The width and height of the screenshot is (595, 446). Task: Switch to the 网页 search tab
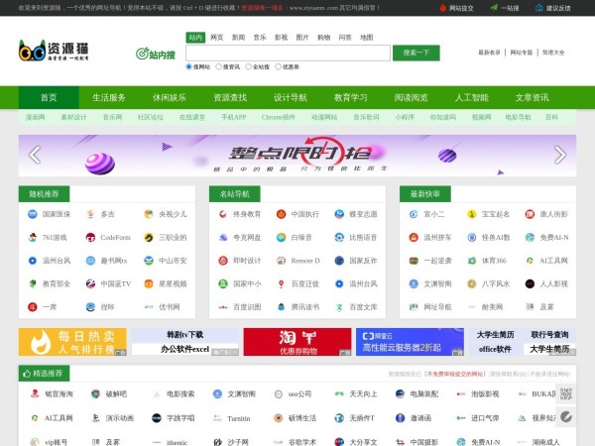pyautogui.click(x=217, y=37)
